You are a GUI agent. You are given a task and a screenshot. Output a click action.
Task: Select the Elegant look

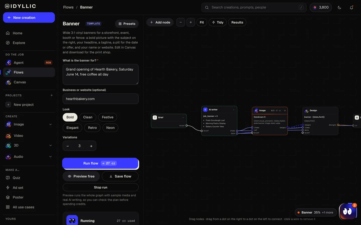72,128
